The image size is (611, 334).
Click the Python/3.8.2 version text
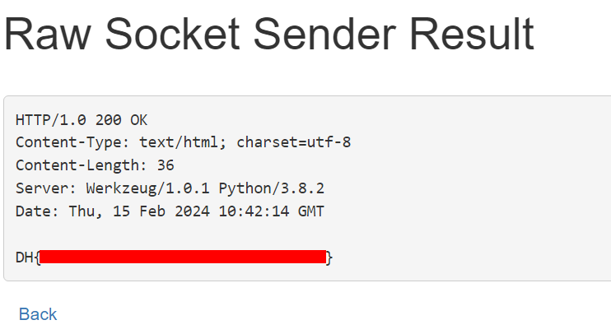pyautogui.click(x=271, y=188)
